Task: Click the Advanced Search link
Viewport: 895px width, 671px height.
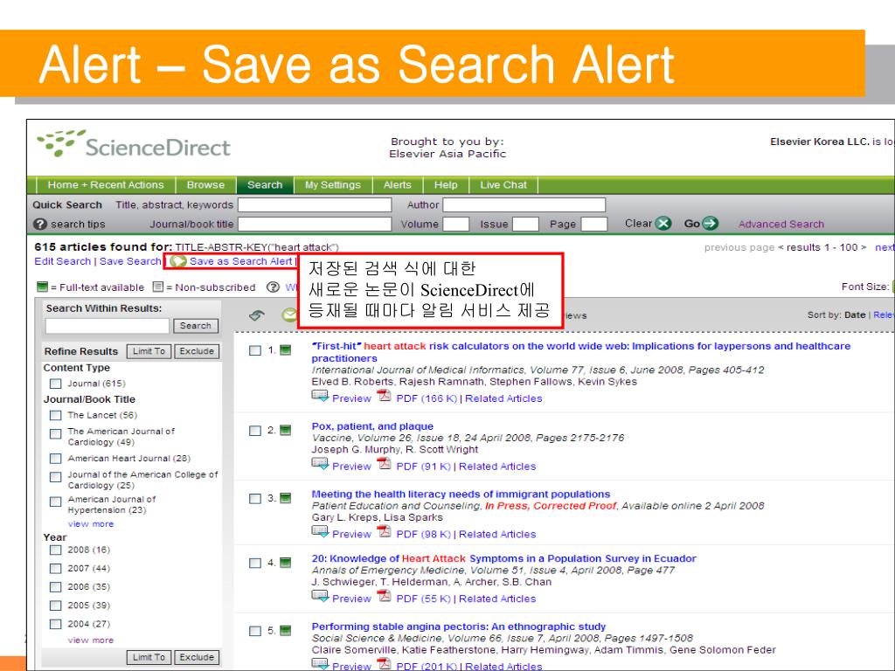Action: (x=781, y=225)
